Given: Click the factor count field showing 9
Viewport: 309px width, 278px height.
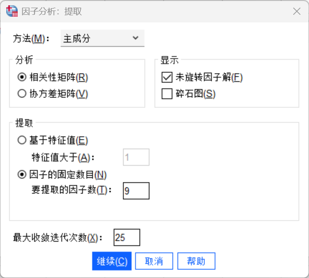Looking at the screenshot, I should pyautogui.click(x=136, y=191).
